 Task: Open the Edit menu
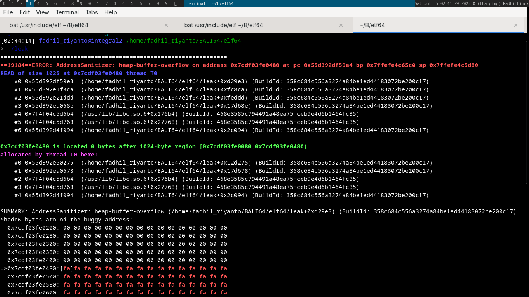tap(25, 12)
